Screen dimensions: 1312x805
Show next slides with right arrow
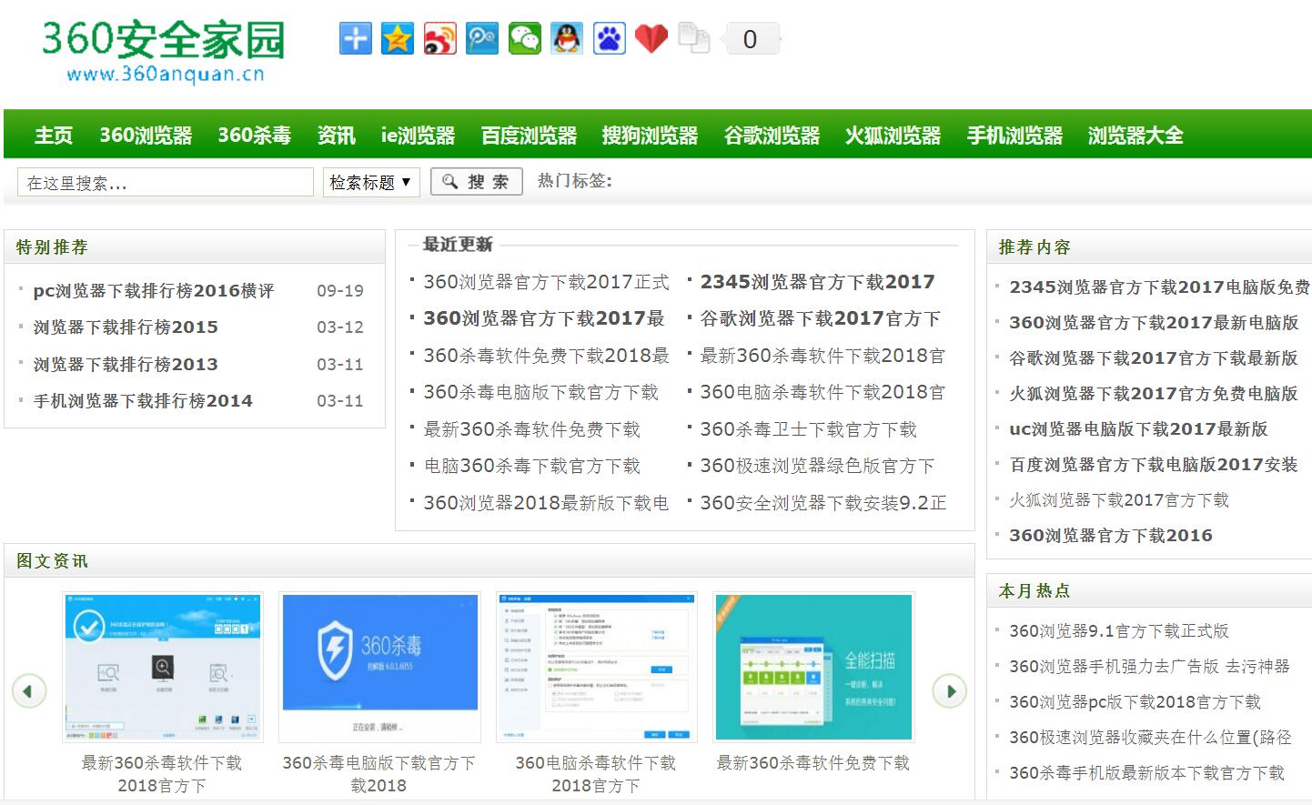(950, 691)
